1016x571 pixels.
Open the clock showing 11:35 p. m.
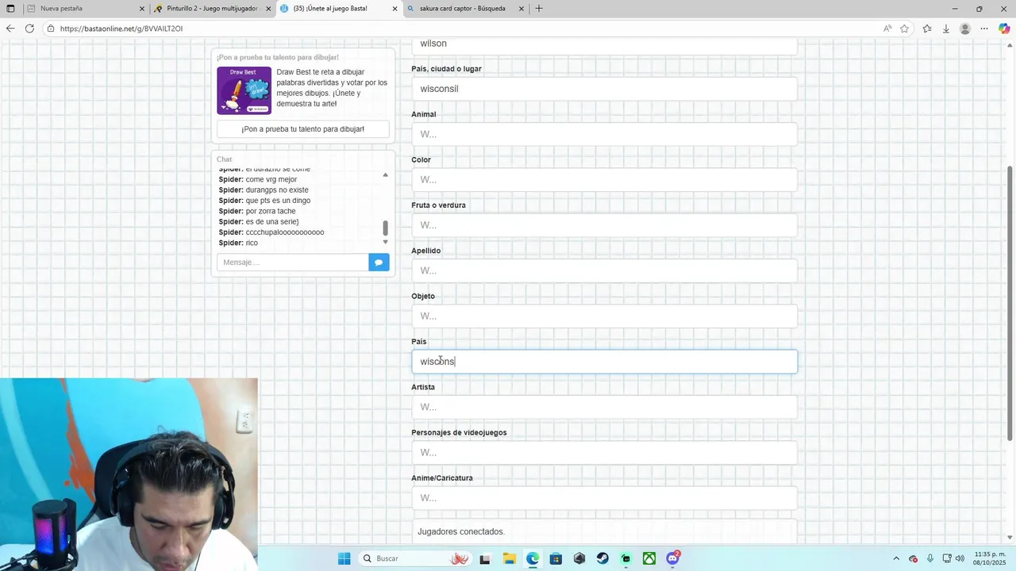990,558
